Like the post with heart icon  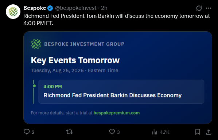112,132
